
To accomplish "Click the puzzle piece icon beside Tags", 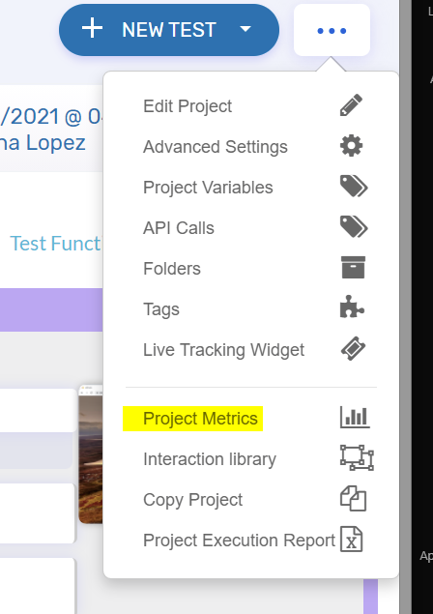I will coord(352,307).
